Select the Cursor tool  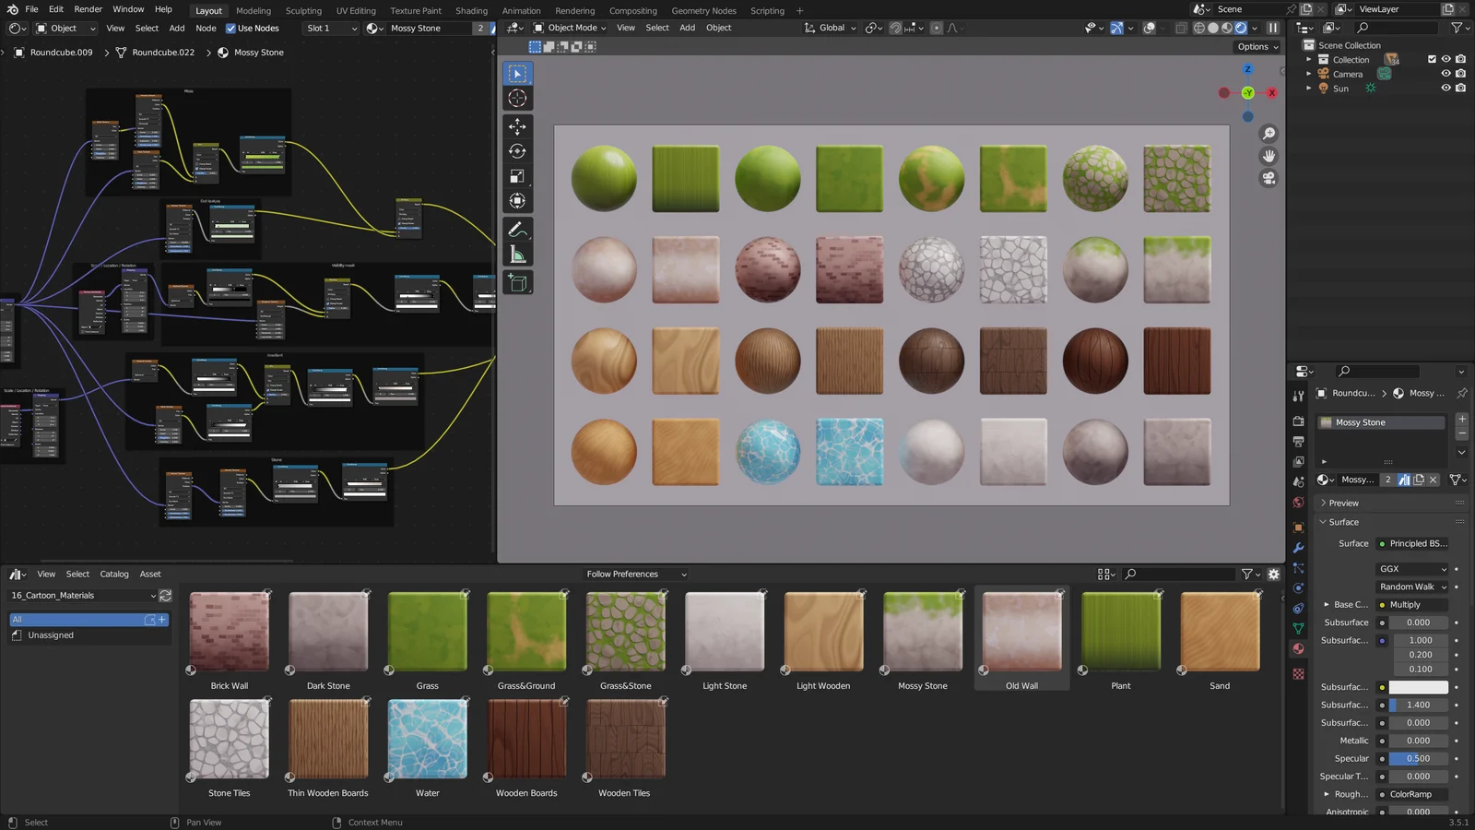pyautogui.click(x=517, y=99)
